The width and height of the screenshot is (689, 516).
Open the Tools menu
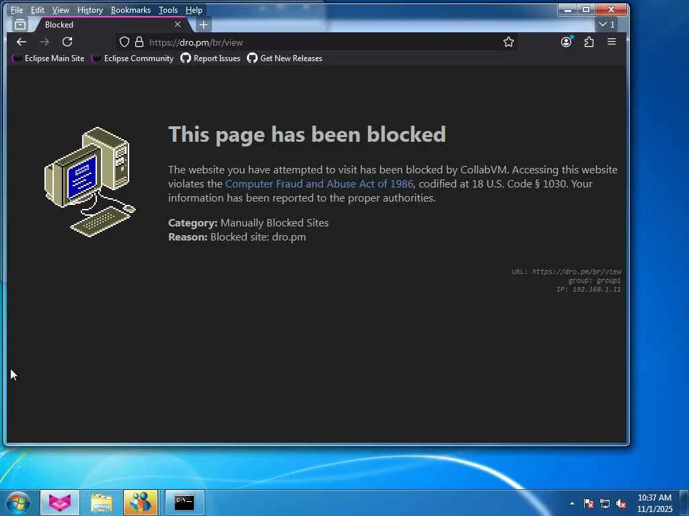point(168,9)
